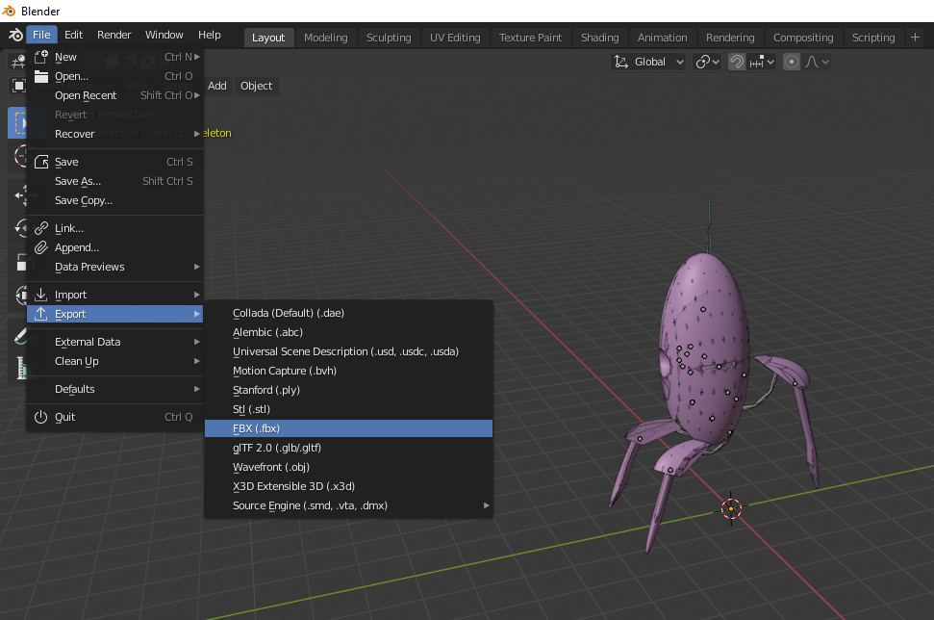Click the Append paperclip icon
934x620 pixels.
41,247
